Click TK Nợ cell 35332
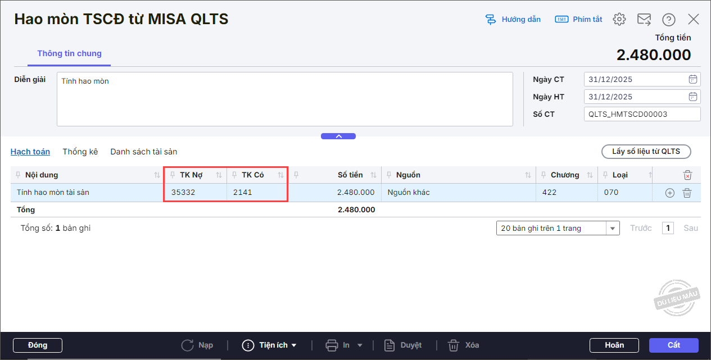The image size is (711, 360). point(195,193)
